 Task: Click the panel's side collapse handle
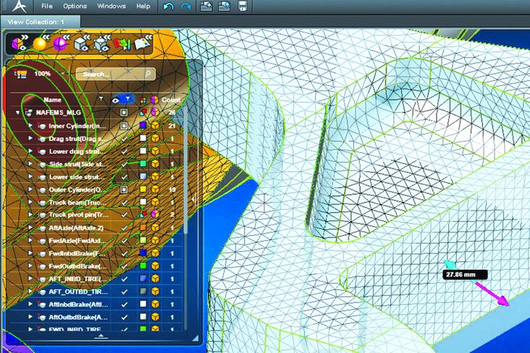pyautogui.click(x=194, y=200)
